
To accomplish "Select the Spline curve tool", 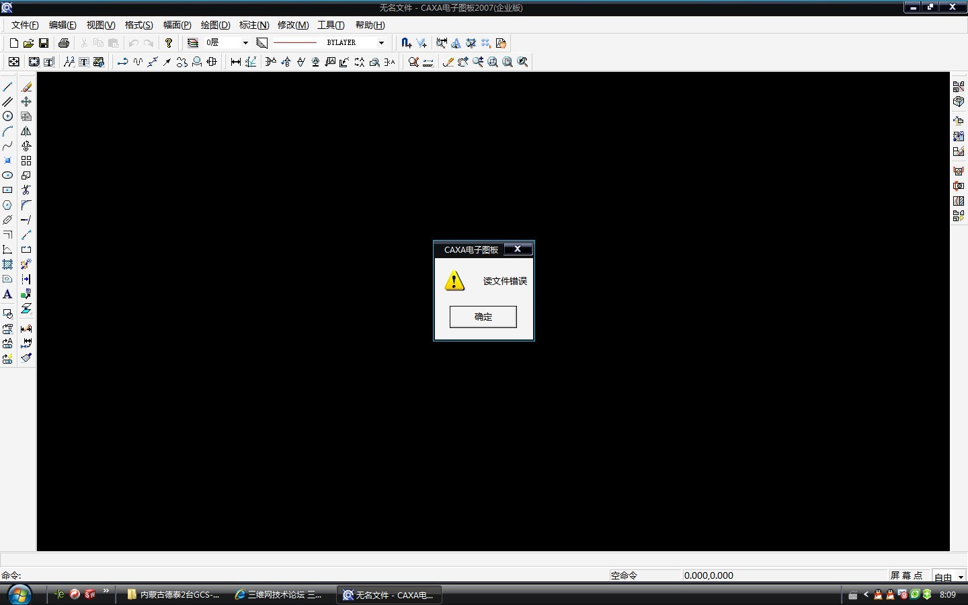I will [x=8, y=147].
